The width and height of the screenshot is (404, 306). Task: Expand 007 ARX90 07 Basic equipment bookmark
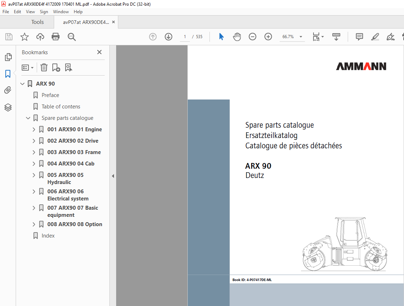point(34,208)
